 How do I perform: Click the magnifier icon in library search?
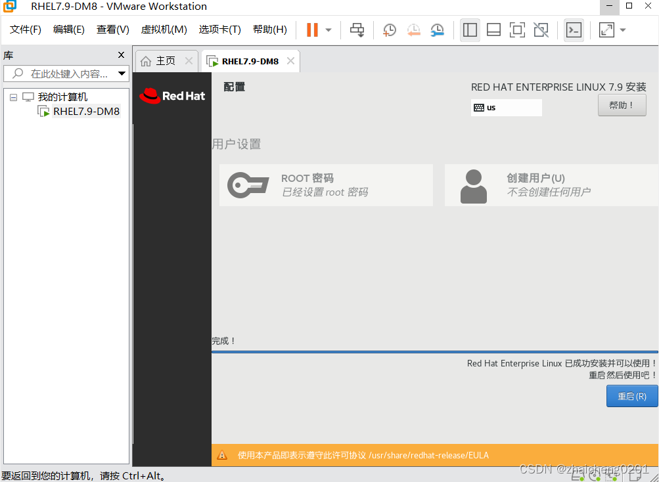pos(18,74)
